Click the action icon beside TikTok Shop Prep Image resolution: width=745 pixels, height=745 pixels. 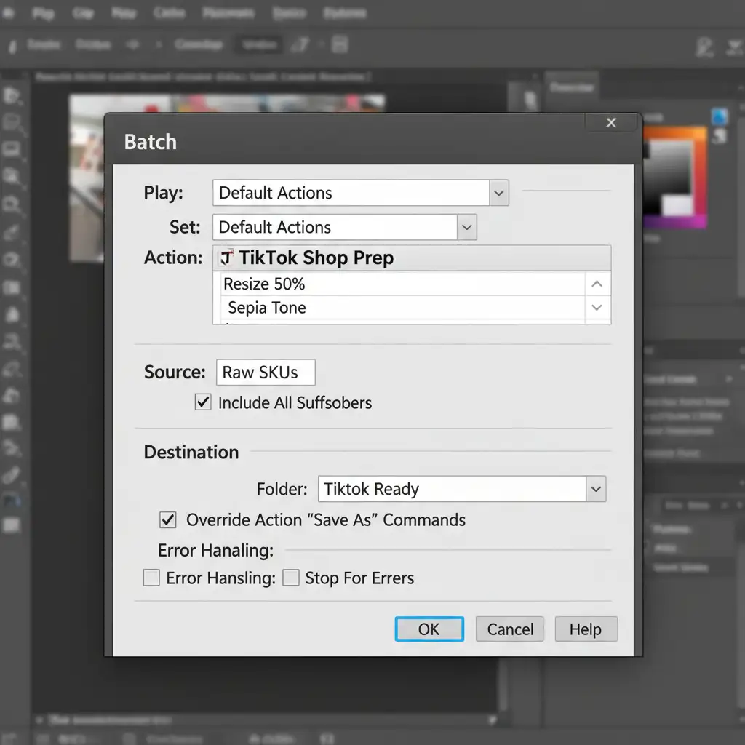pyautogui.click(x=226, y=258)
